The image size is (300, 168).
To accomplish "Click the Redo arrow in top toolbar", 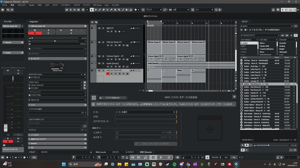I will coord(12,10).
